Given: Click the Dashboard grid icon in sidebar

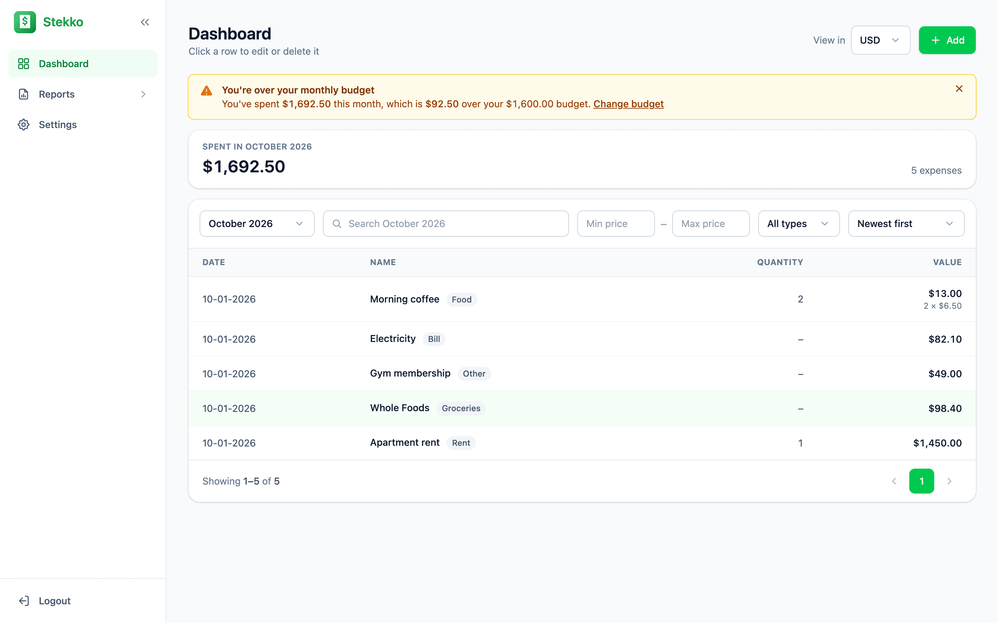Looking at the screenshot, I should pyautogui.click(x=24, y=63).
